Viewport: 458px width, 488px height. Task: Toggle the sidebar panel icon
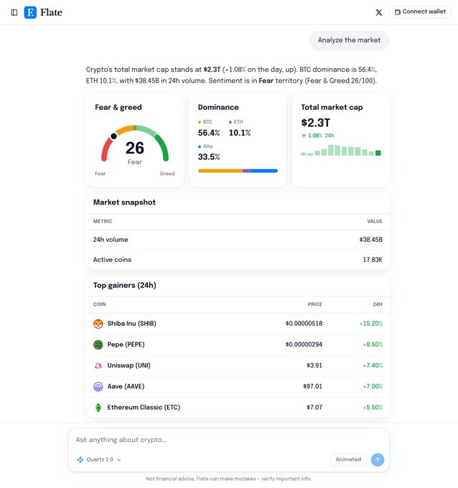coord(14,12)
